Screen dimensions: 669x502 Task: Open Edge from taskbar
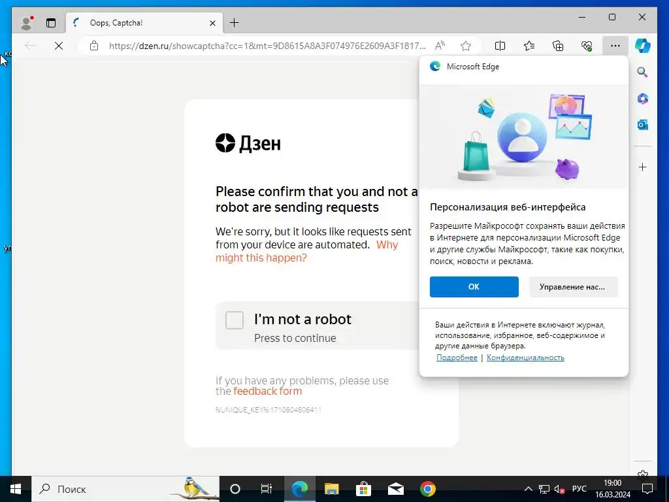pyautogui.click(x=299, y=489)
